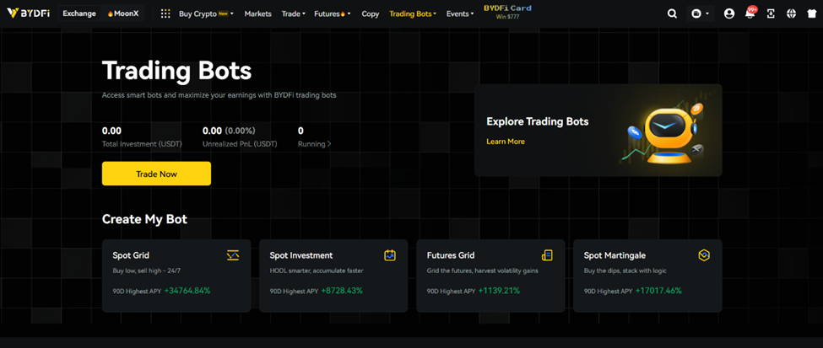Expand the wallet assets dropdown
The width and height of the screenshot is (823, 348).
700,13
